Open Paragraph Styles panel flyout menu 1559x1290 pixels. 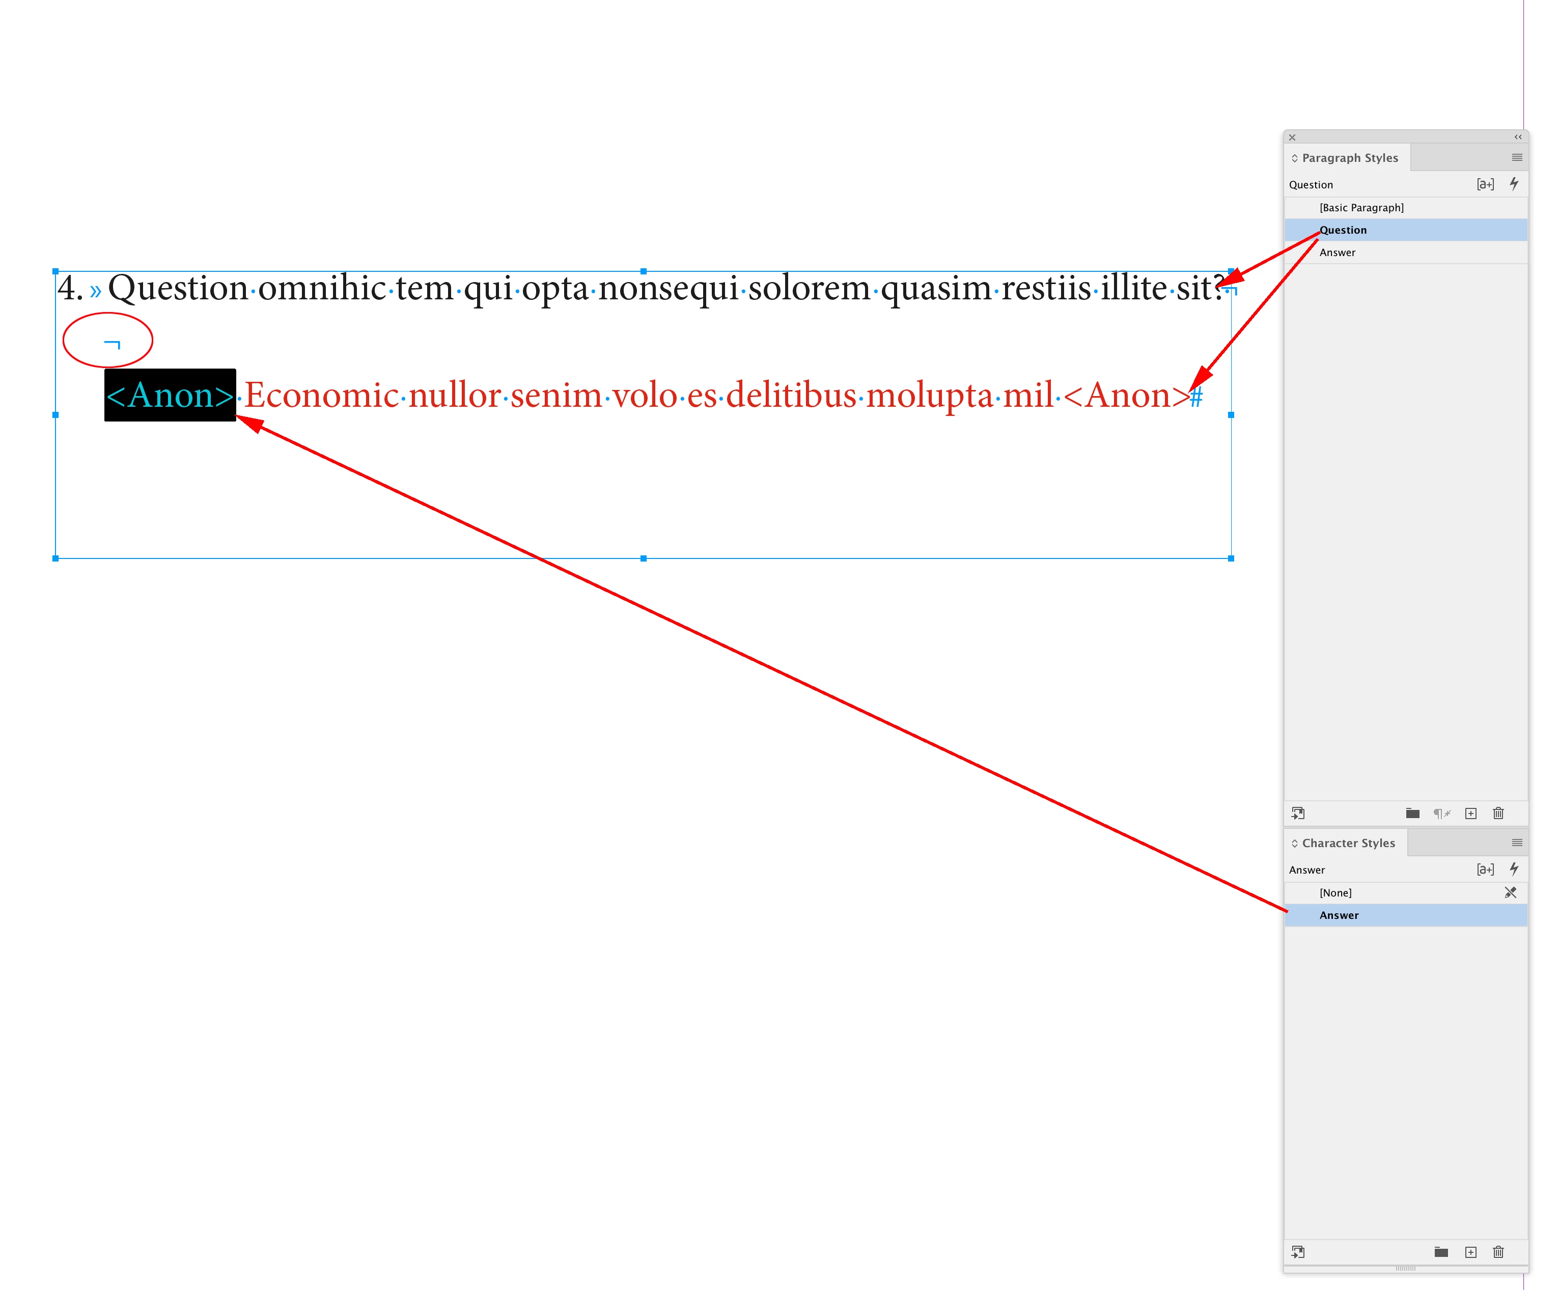pyautogui.click(x=1517, y=157)
